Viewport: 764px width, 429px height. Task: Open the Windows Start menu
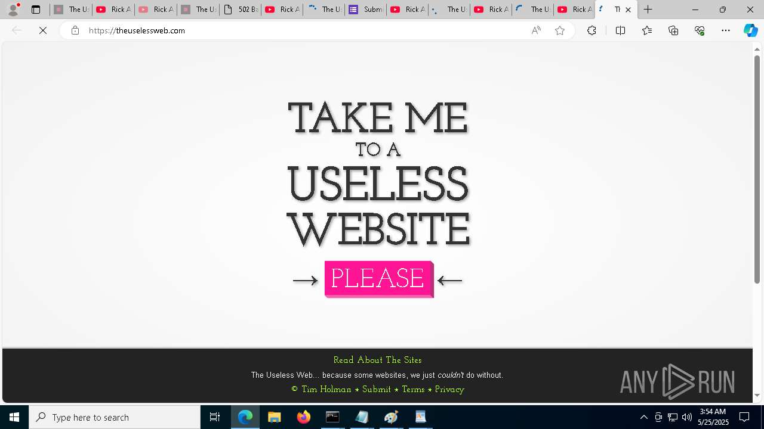[x=14, y=417]
